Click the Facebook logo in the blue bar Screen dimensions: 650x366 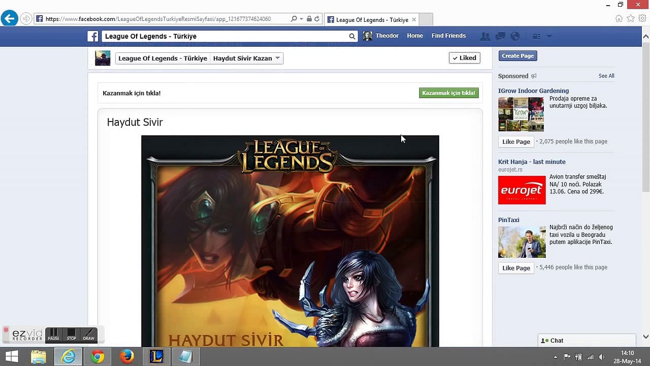pos(93,36)
